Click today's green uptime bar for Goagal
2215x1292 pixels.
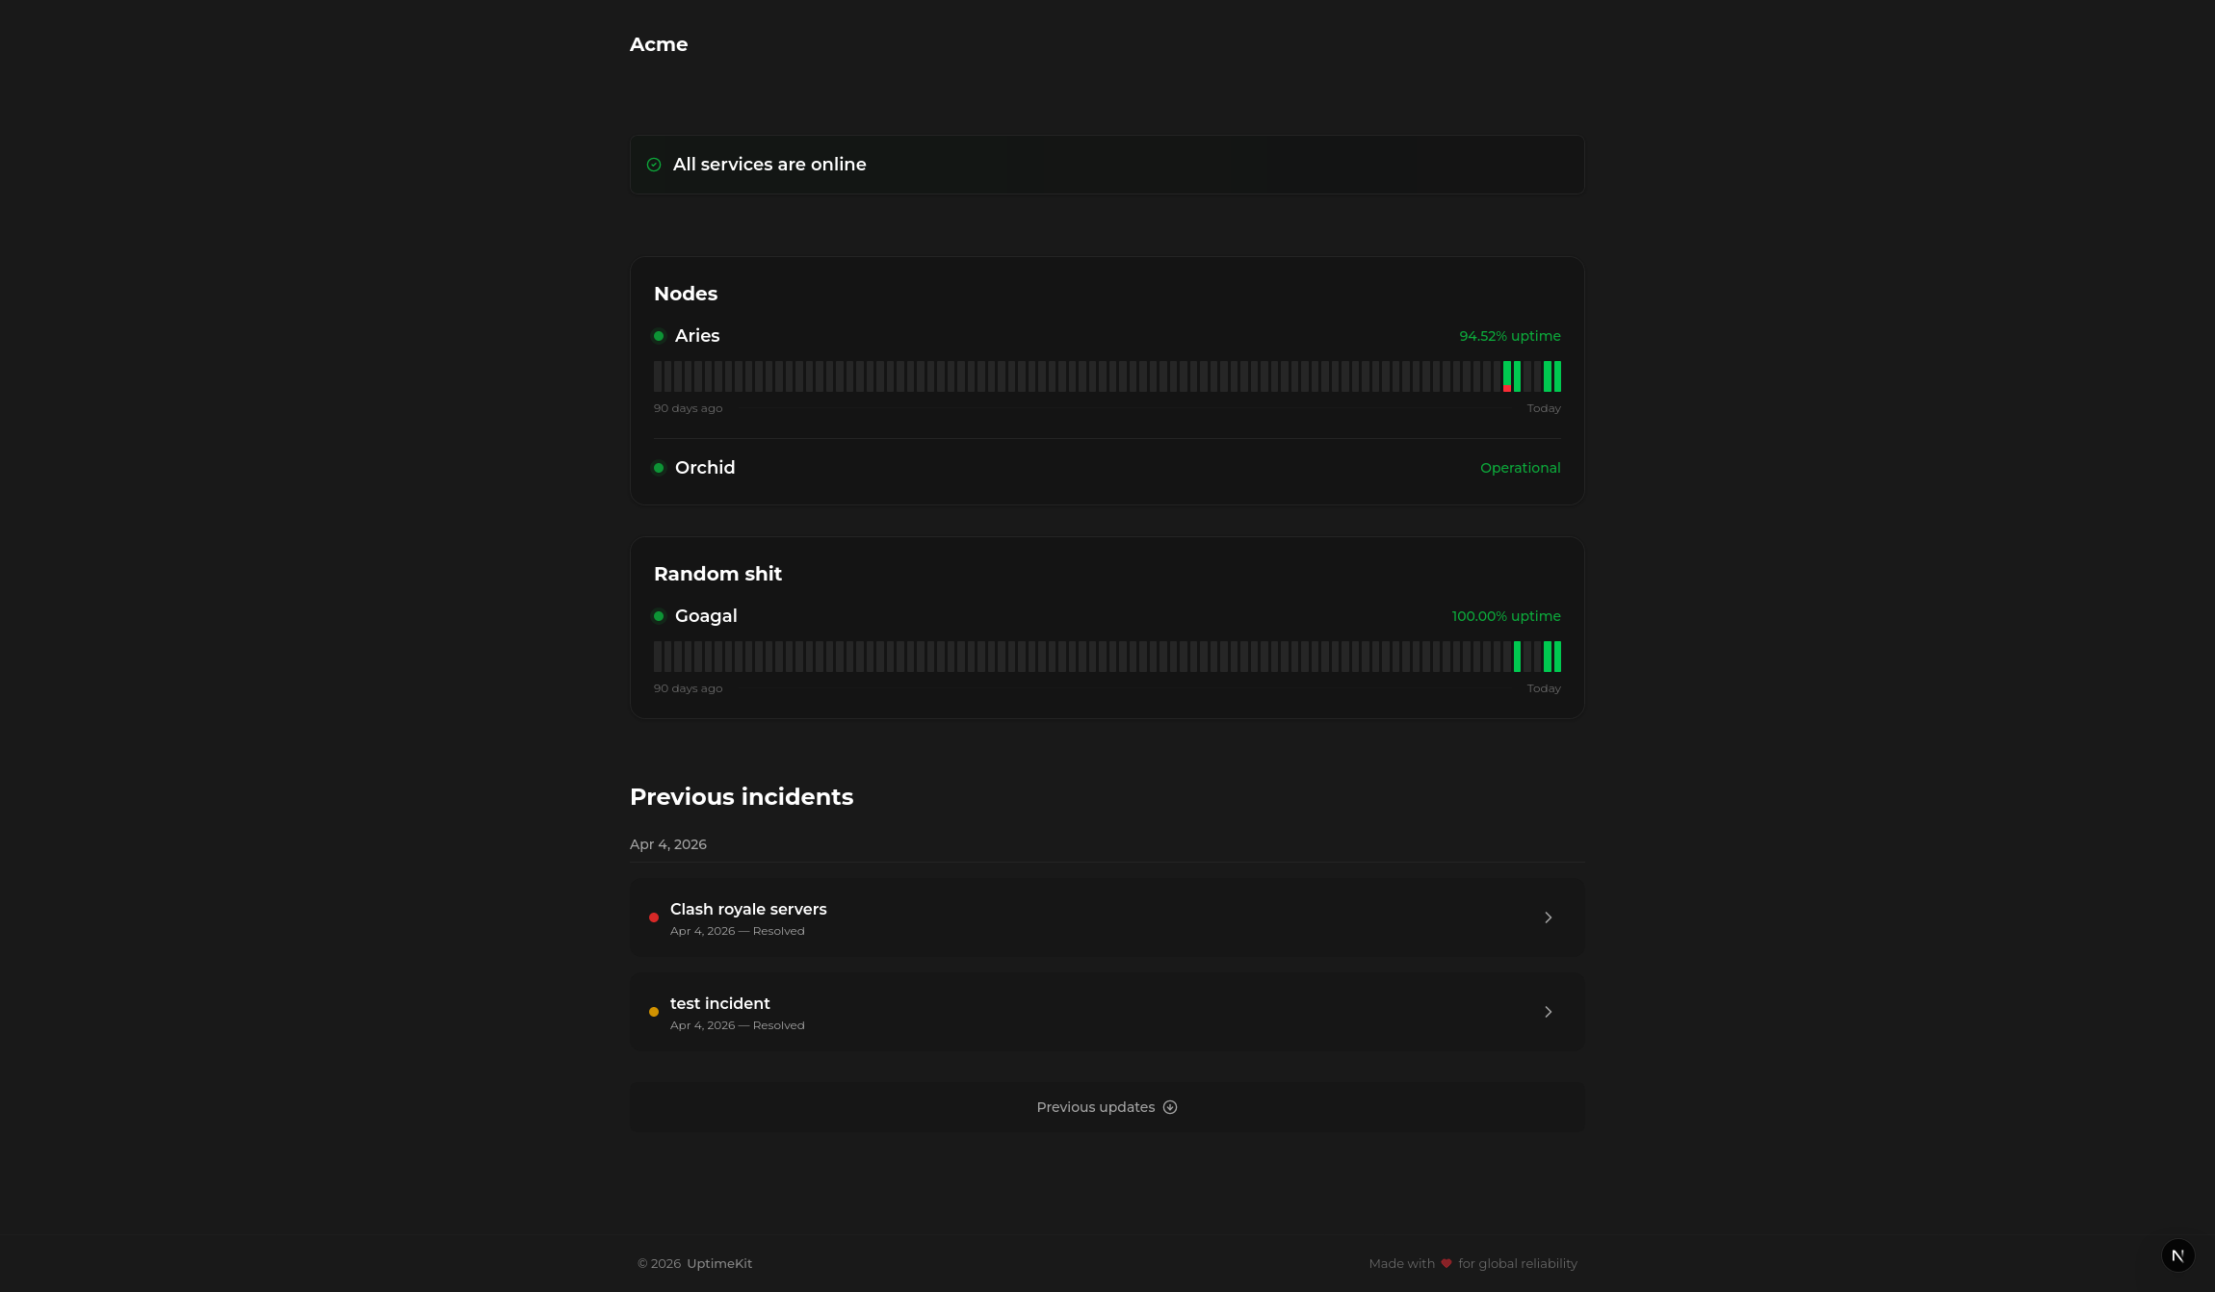1557,657
